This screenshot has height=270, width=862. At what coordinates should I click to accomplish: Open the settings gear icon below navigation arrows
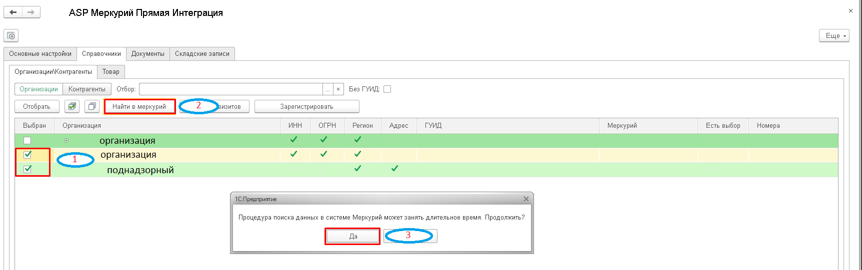(x=11, y=35)
